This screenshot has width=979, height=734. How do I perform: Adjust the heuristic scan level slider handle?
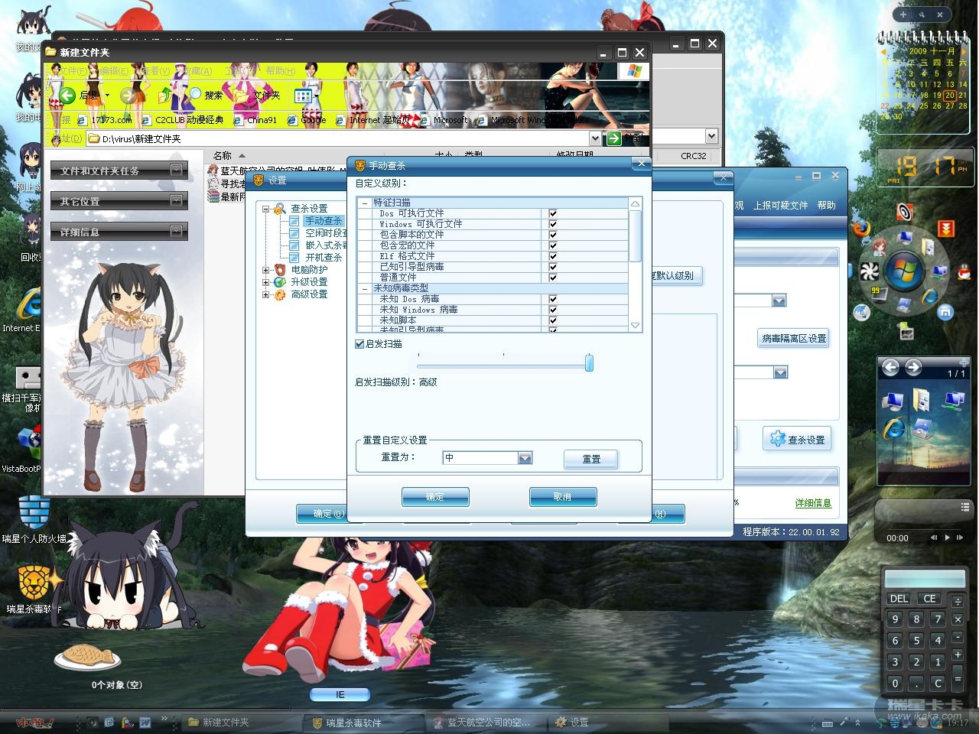[589, 363]
